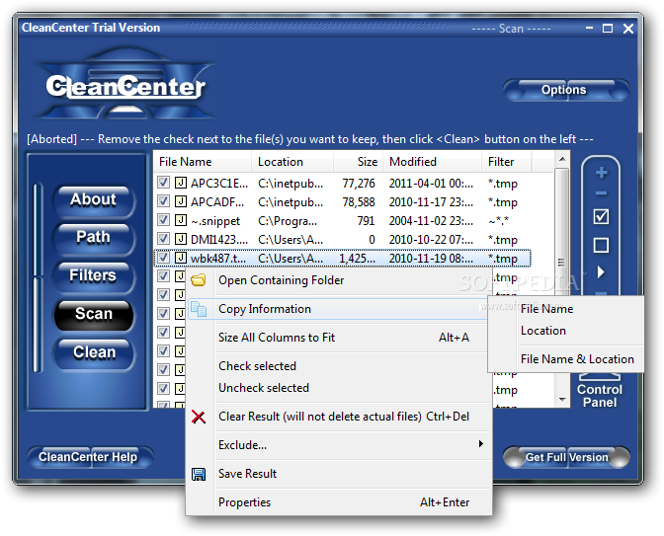Open Properties from context menu
Viewport: 664px width, 536px height.
pyautogui.click(x=339, y=502)
